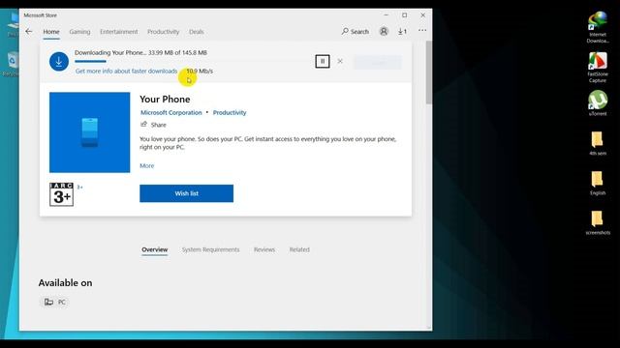Click the '10.9 Mb/s' speed text
620x348 pixels.
point(200,71)
